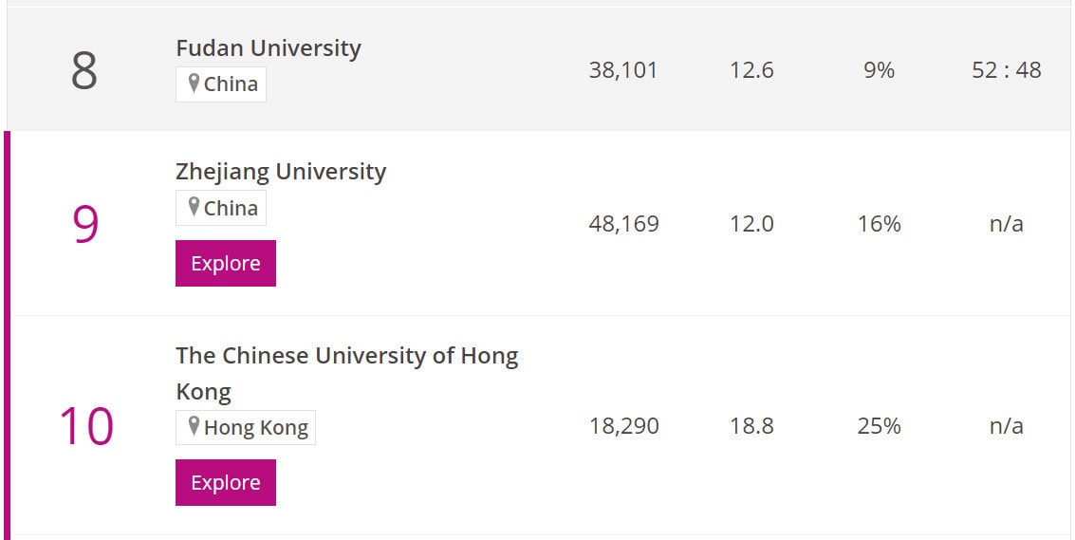The image size is (1075, 540).
Task: Click the location pin icon next to Fudan's China tag
Action: click(194, 84)
